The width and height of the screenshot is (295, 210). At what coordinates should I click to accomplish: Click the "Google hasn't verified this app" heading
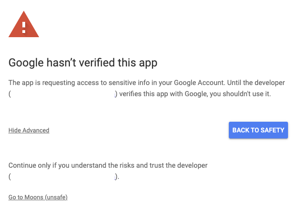pyautogui.click(x=83, y=63)
